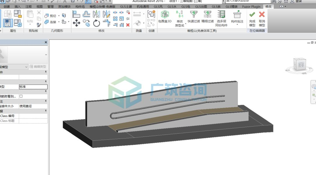Click the ViewCube 前 face
316x175 pixels.
[301, 64]
